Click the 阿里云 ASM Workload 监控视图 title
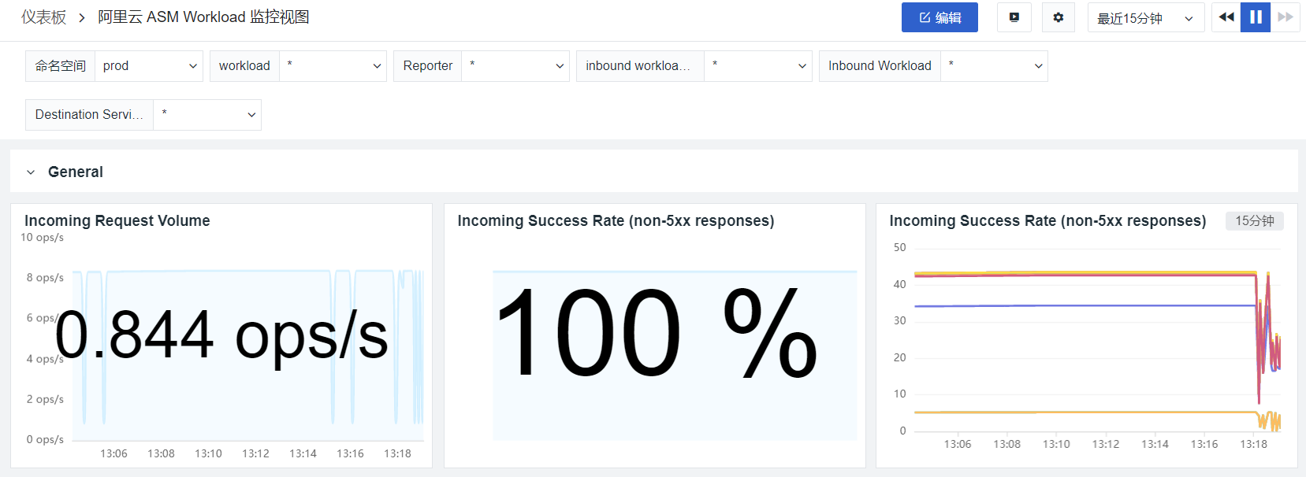This screenshot has width=1306, height=477. (203, 17)
